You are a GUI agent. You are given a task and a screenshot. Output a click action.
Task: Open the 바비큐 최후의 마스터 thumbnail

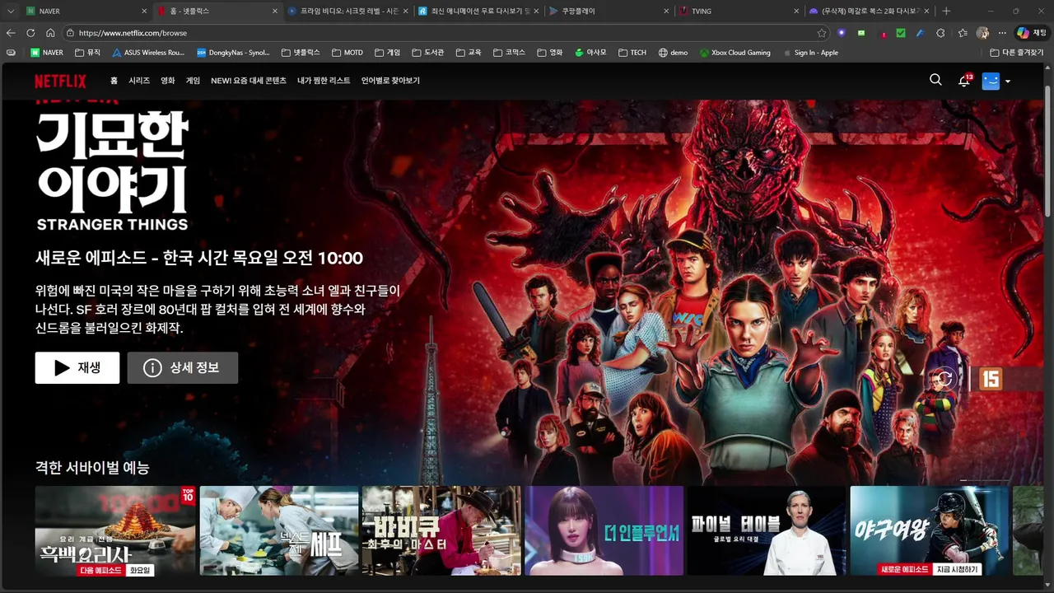(x=441, y=530)
